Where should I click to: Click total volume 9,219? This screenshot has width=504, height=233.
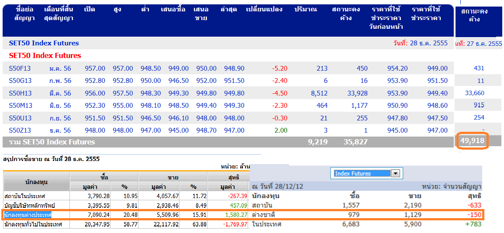[x=318, y=141]
